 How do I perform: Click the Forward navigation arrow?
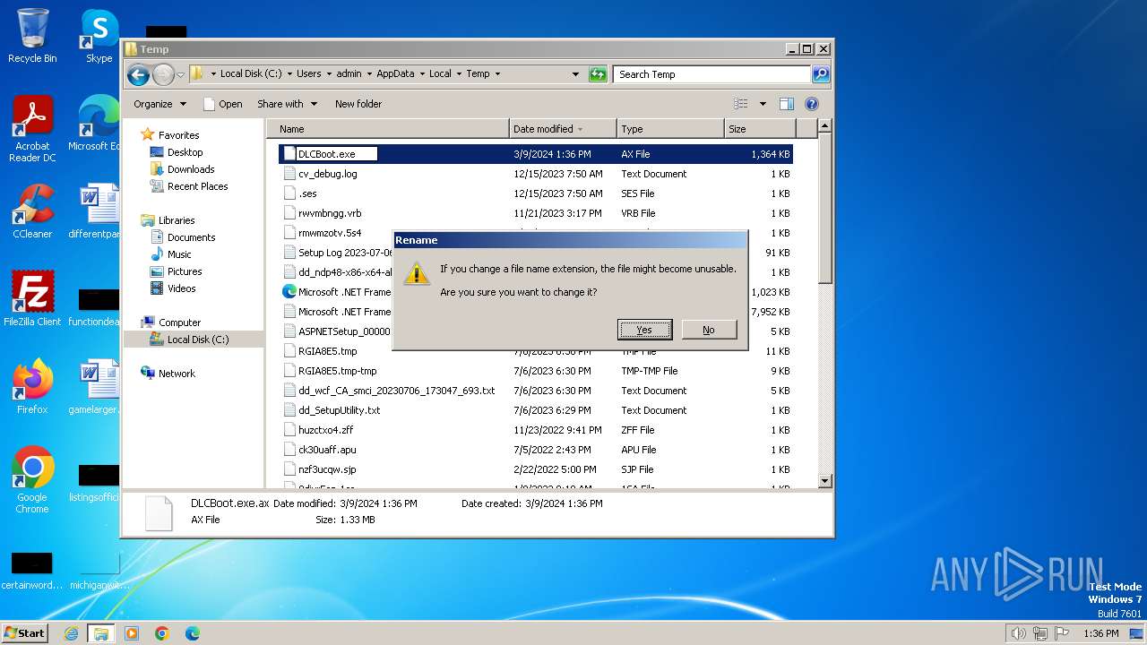click(x=163, y=74)
